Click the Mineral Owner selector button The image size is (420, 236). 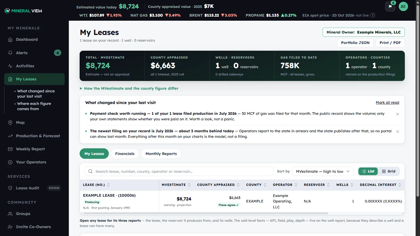click(x=364, y=32)
